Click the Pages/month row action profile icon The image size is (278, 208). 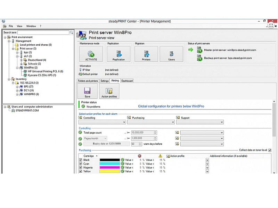(x=177, y=138)
